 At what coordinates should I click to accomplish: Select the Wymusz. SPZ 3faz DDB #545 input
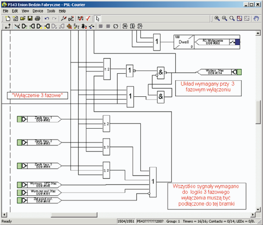click(x=39, y=185)
